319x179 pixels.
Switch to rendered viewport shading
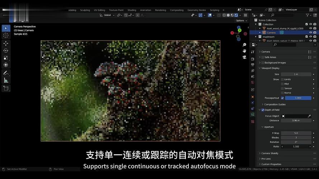point(236,15)
